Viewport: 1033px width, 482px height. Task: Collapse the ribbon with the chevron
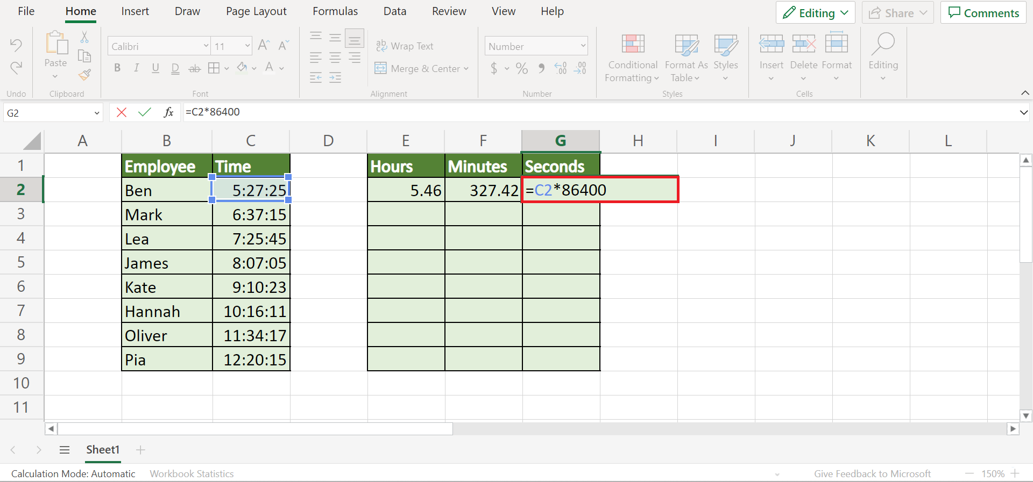click(1025, 93)
